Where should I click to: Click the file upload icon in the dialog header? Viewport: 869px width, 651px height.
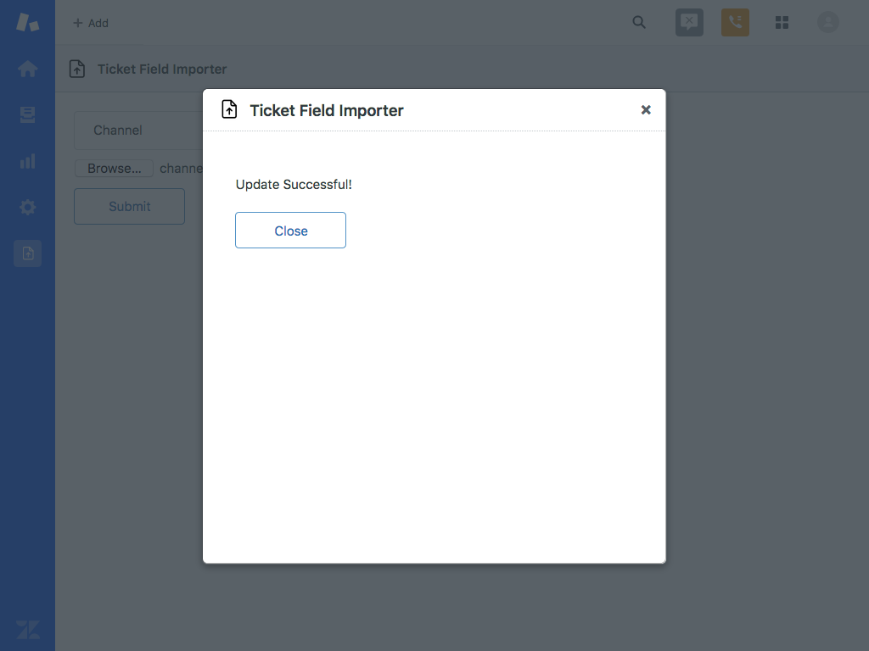tap(228, 109)
